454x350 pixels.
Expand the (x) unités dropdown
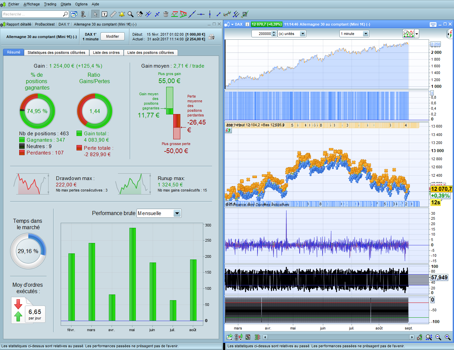[303, 34]
